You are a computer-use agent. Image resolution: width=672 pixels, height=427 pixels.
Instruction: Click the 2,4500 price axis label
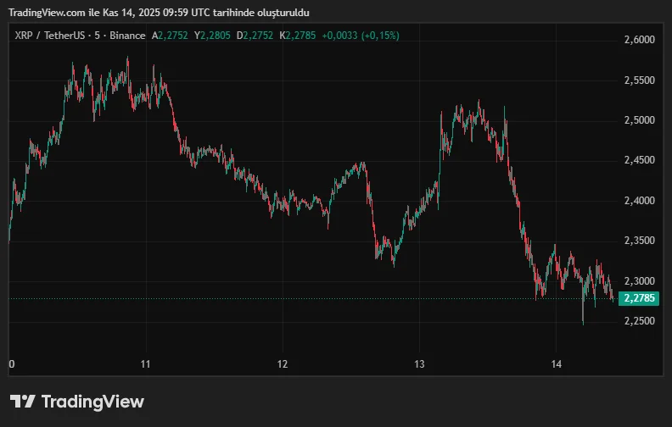coord(639,160)
